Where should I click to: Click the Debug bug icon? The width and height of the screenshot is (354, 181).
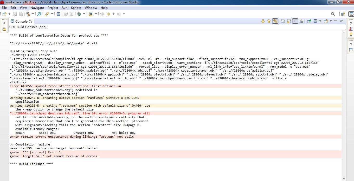(79, 14)
